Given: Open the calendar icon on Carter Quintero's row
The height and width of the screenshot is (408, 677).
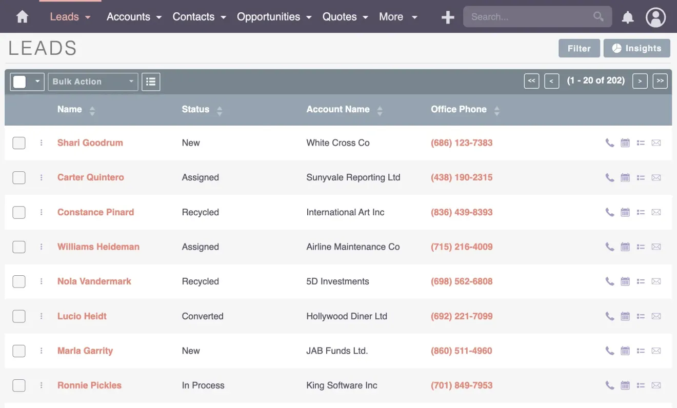Looking at the screenshot, I should click(625, 177).
